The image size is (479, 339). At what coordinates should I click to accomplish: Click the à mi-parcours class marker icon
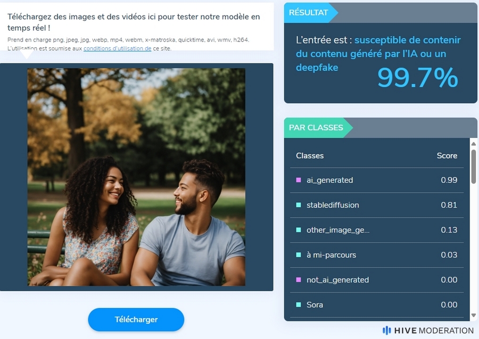pos(299,255)
